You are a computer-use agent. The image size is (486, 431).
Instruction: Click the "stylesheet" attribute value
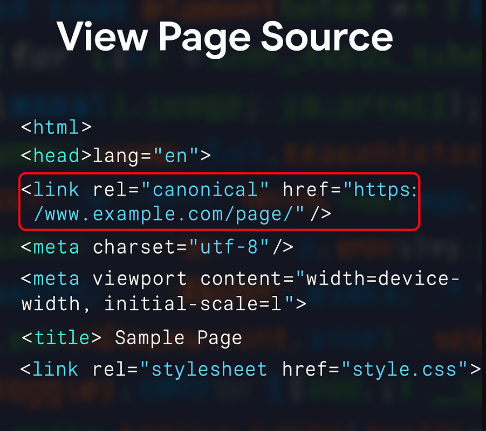pyautogui.click(x=209, y=370)
